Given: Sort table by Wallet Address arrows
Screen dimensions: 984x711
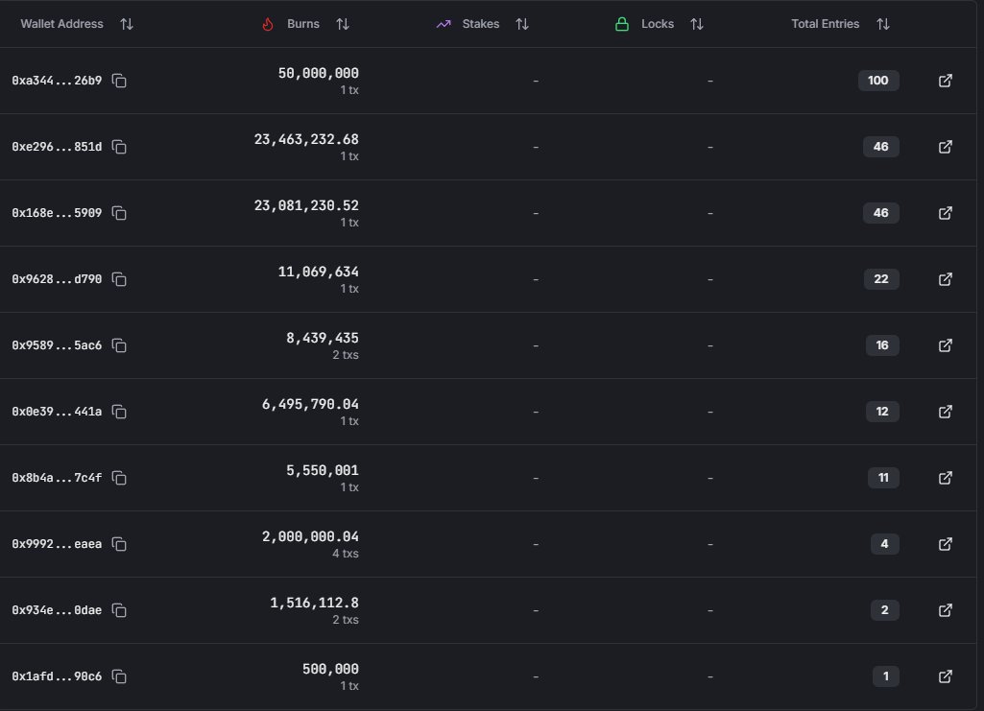Looking at the screenshot, I should pos(127,24).
